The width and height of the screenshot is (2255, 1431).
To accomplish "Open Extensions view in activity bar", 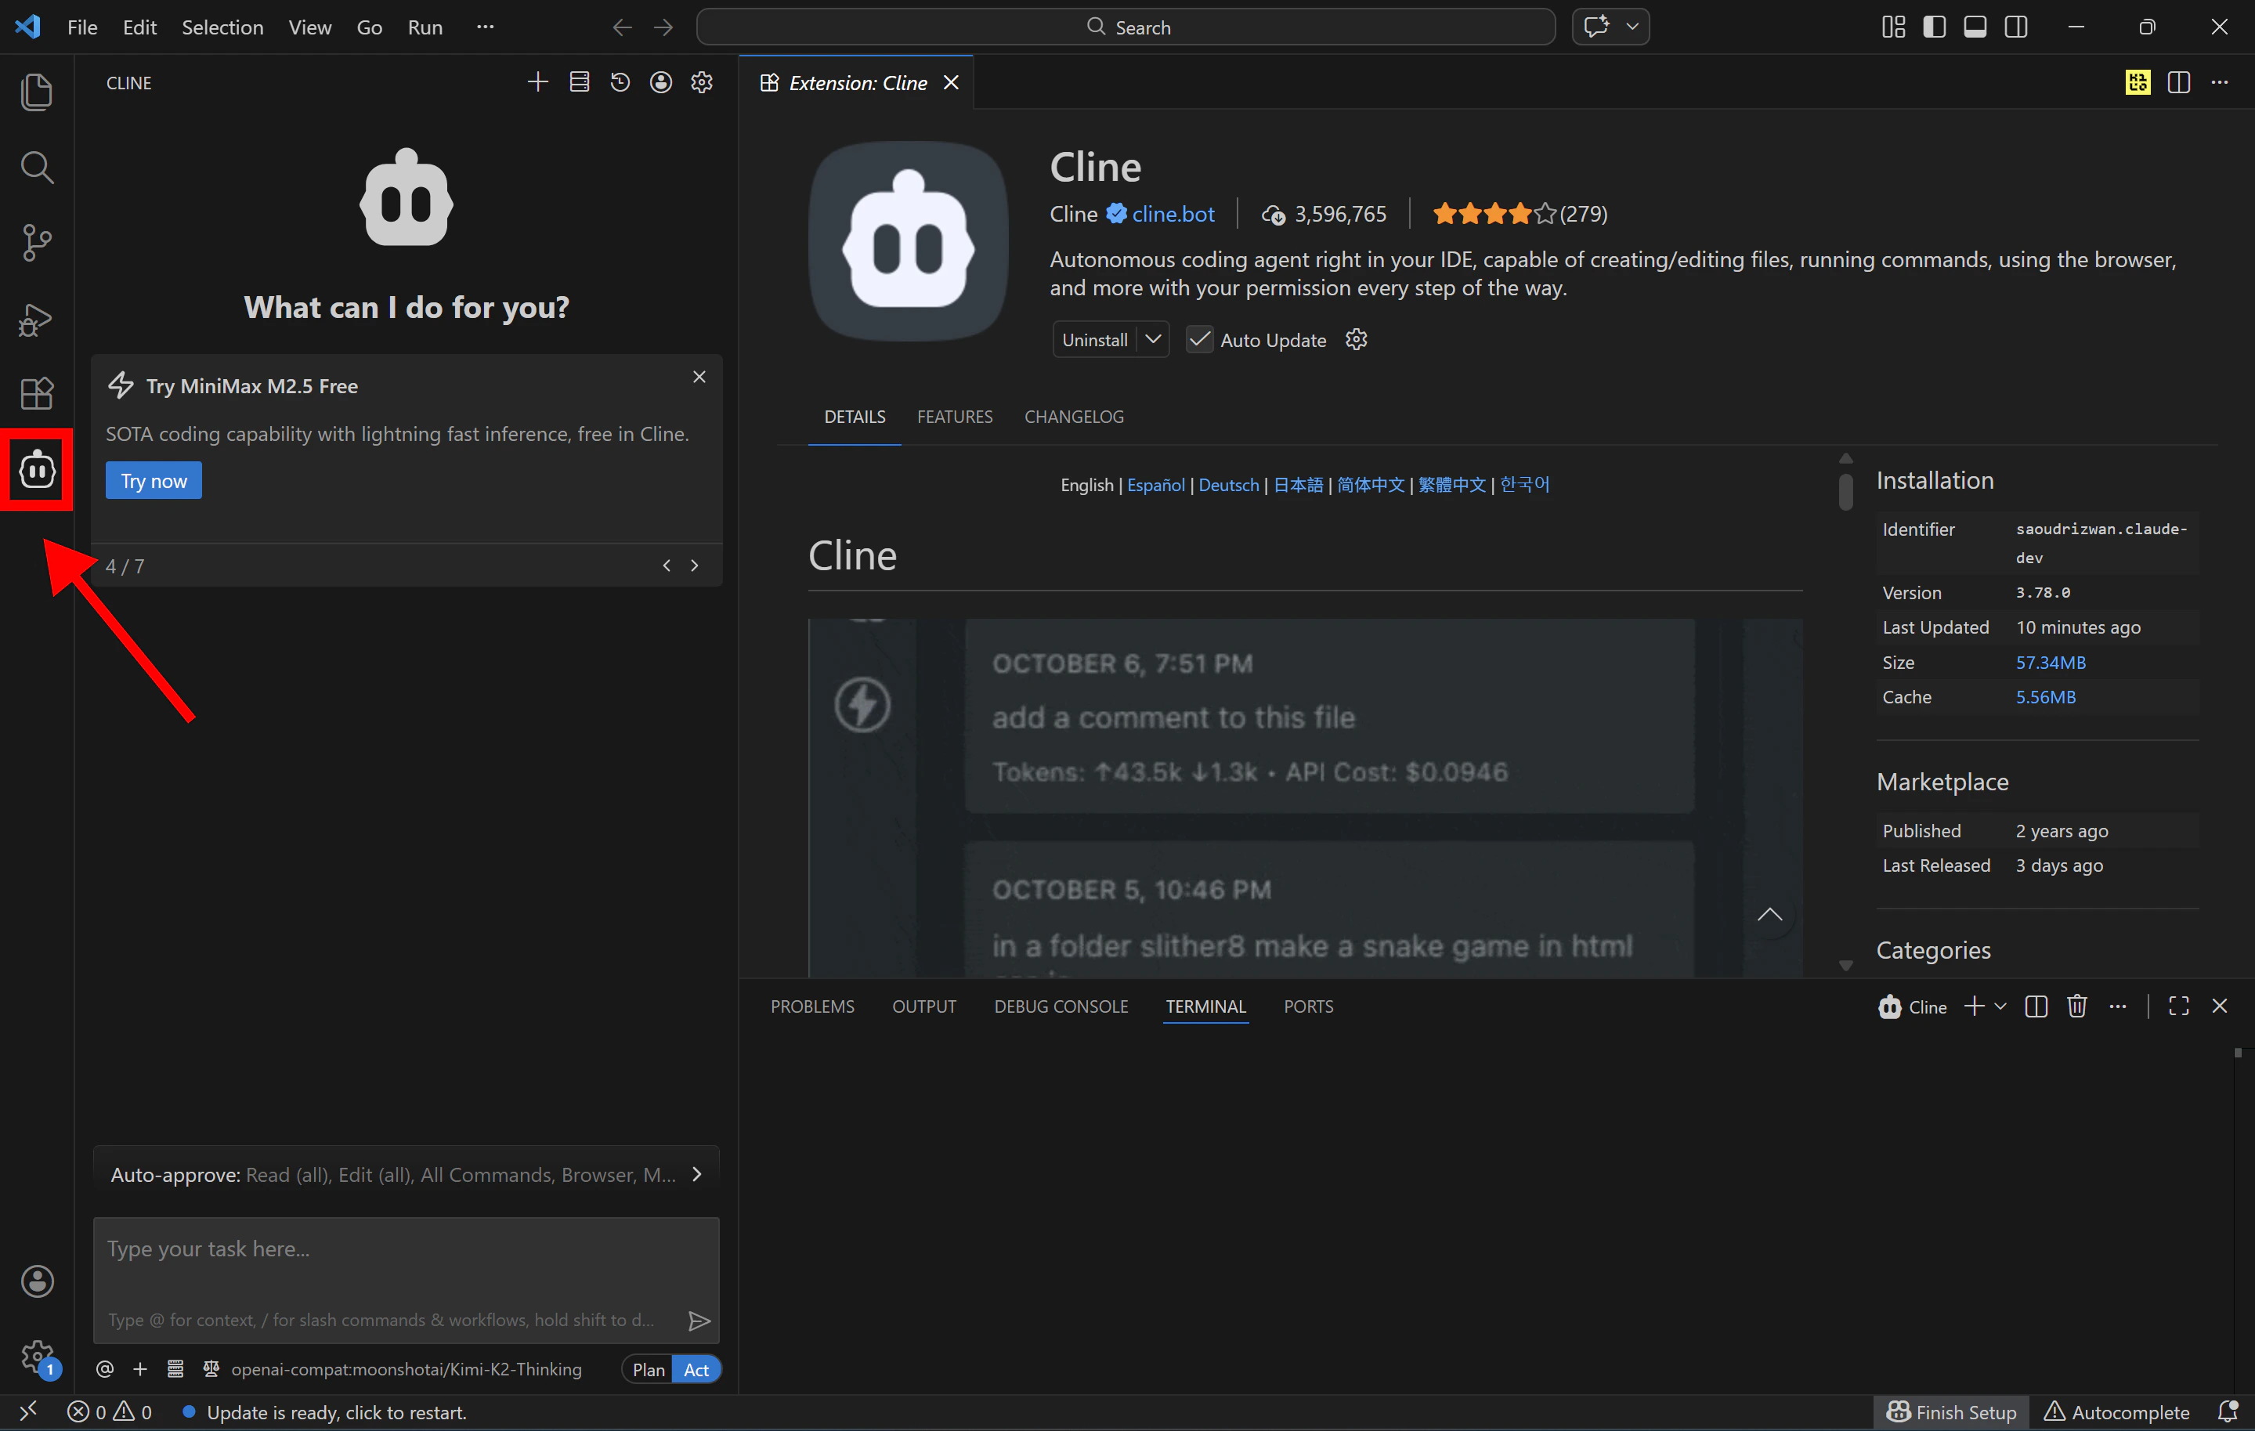I will tap(37, 393).
